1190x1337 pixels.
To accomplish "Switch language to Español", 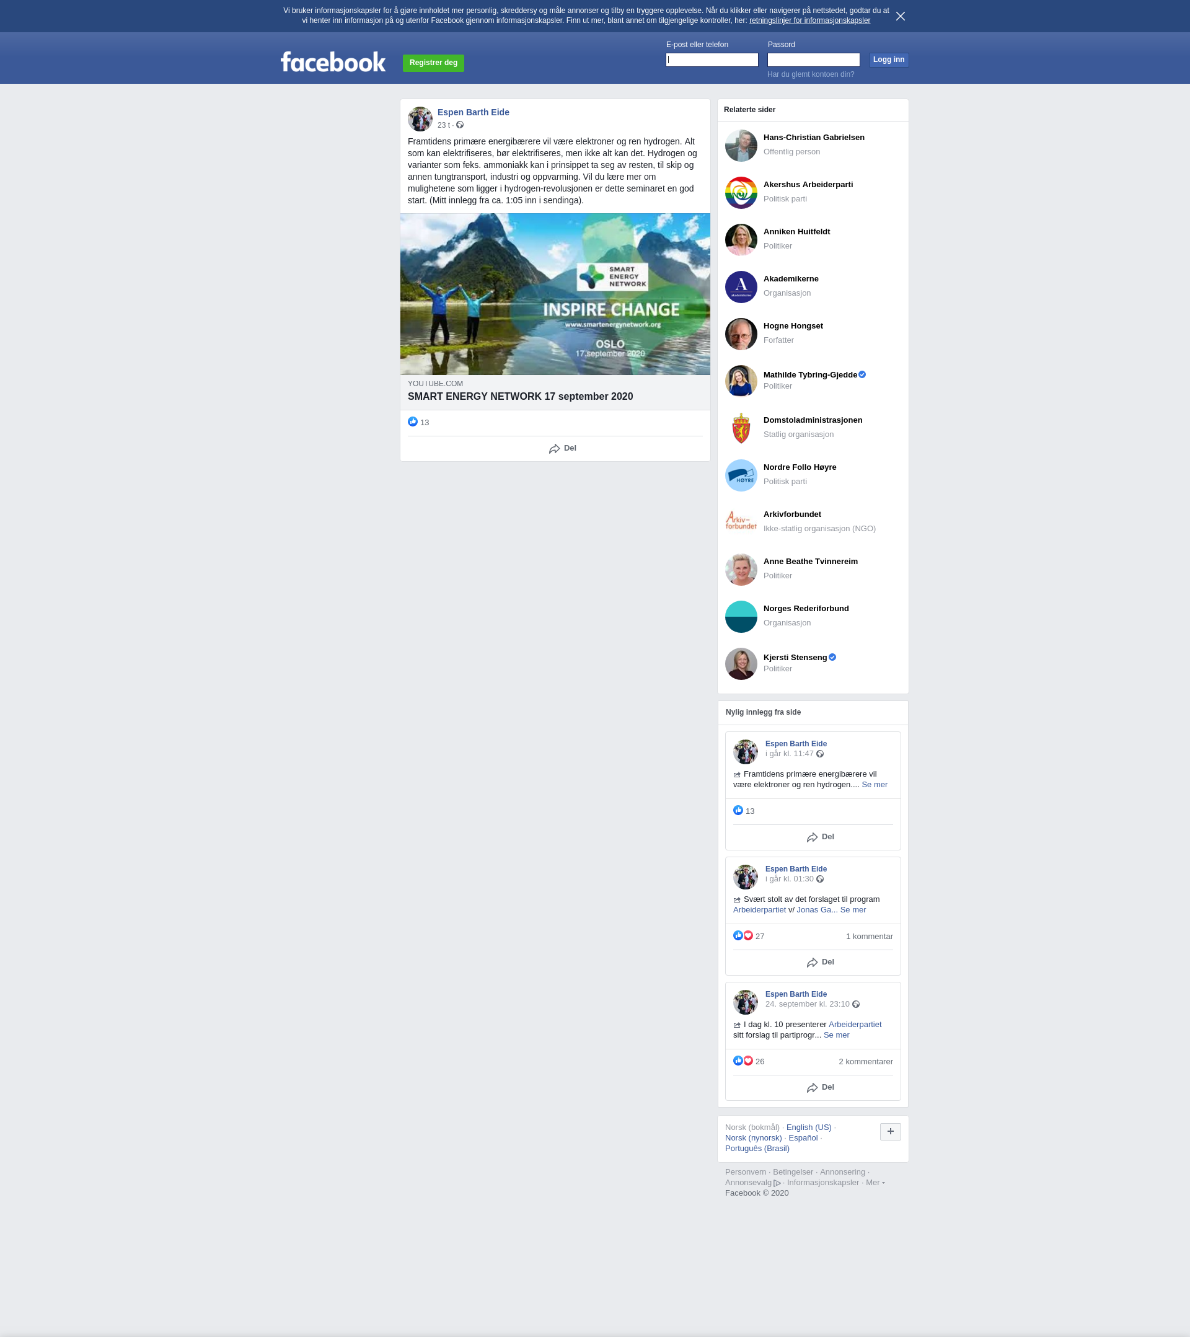I will 803,1138.
